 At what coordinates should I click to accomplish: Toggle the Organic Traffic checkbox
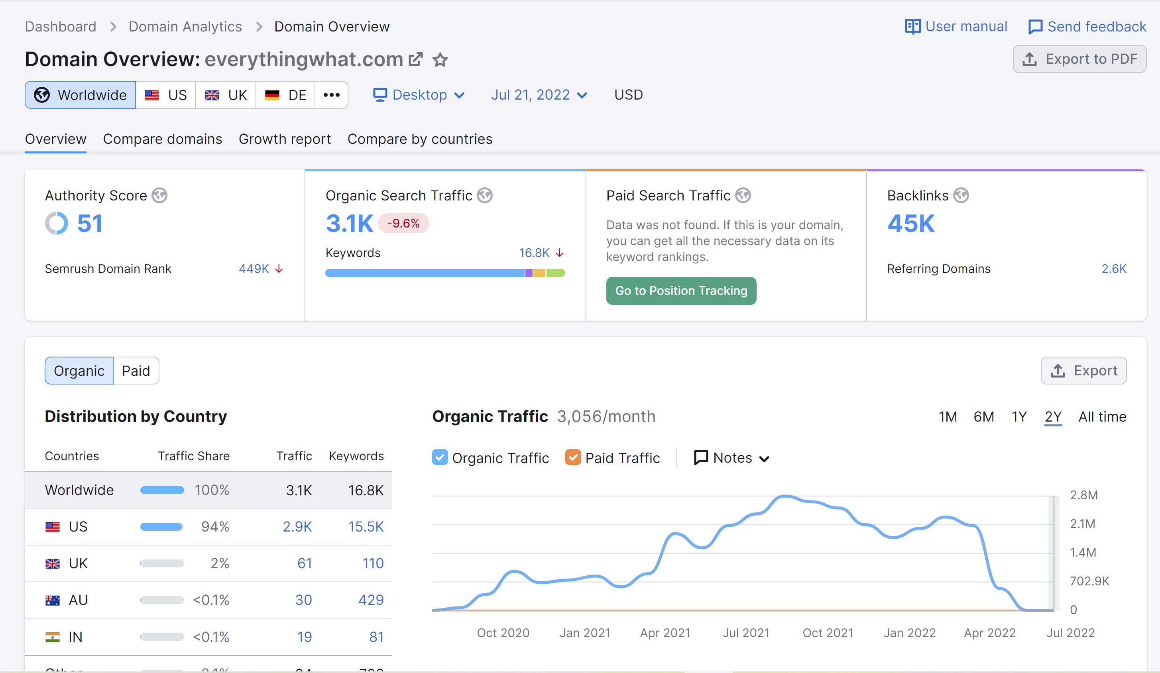coord(440,458)
